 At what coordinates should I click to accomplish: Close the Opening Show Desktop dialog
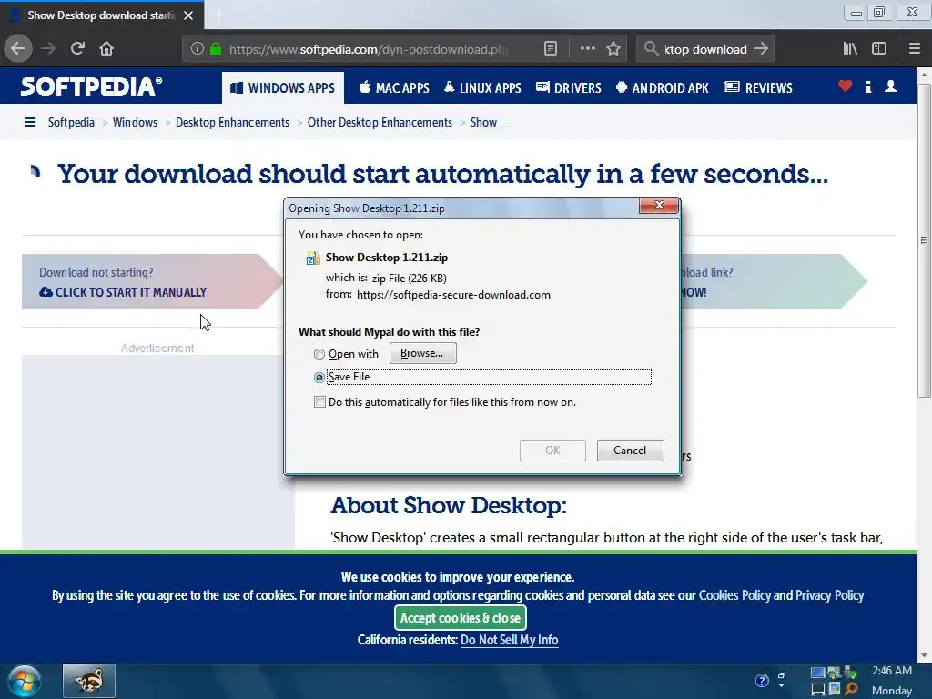pos(659,205)
